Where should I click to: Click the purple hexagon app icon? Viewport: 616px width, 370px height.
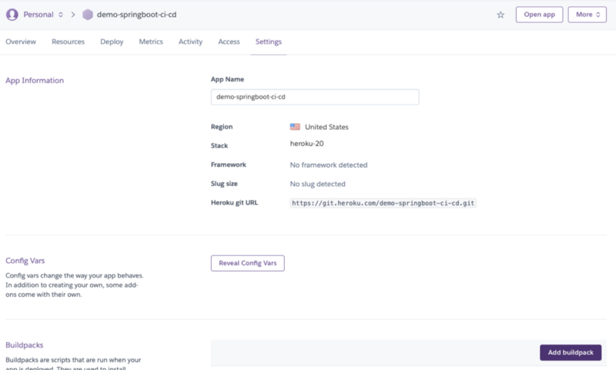coord(88,15)
